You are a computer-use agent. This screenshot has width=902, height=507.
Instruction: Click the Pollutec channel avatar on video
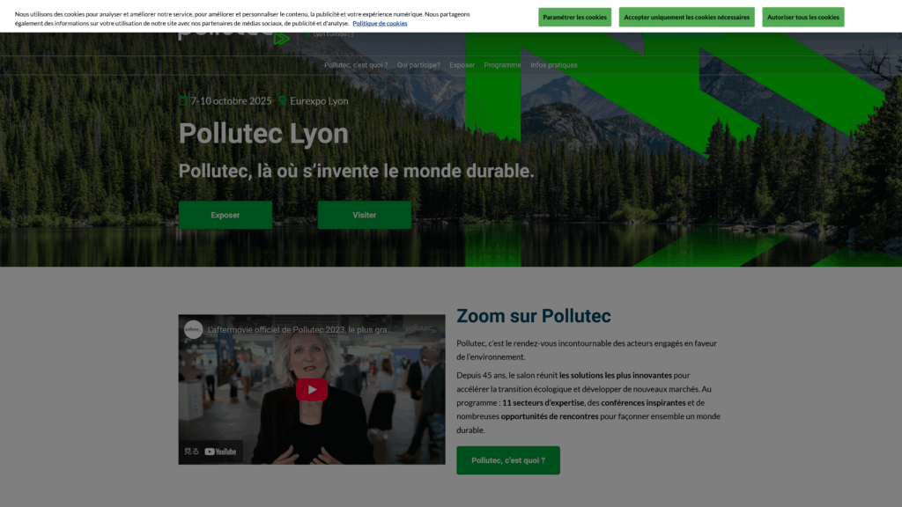193,329
